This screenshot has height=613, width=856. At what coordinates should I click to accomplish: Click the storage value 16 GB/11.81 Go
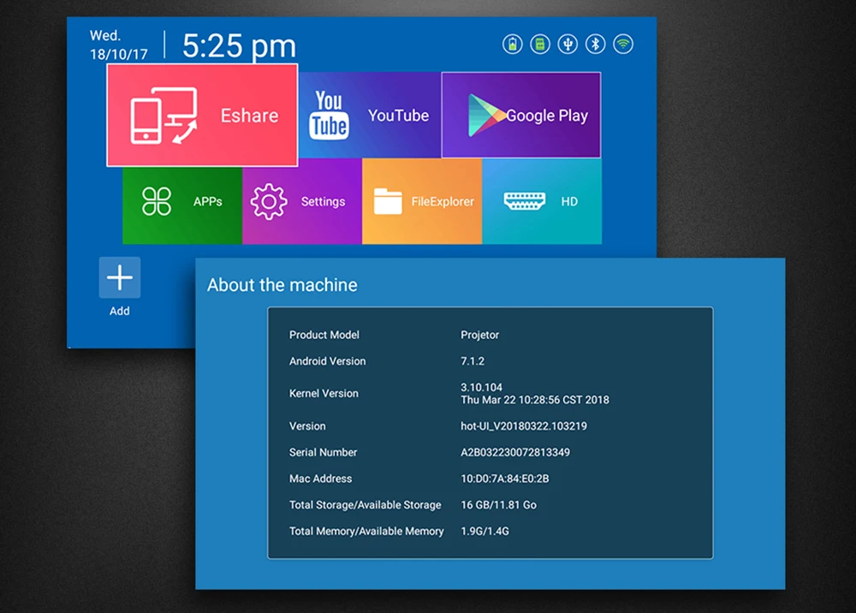point(498,505)
